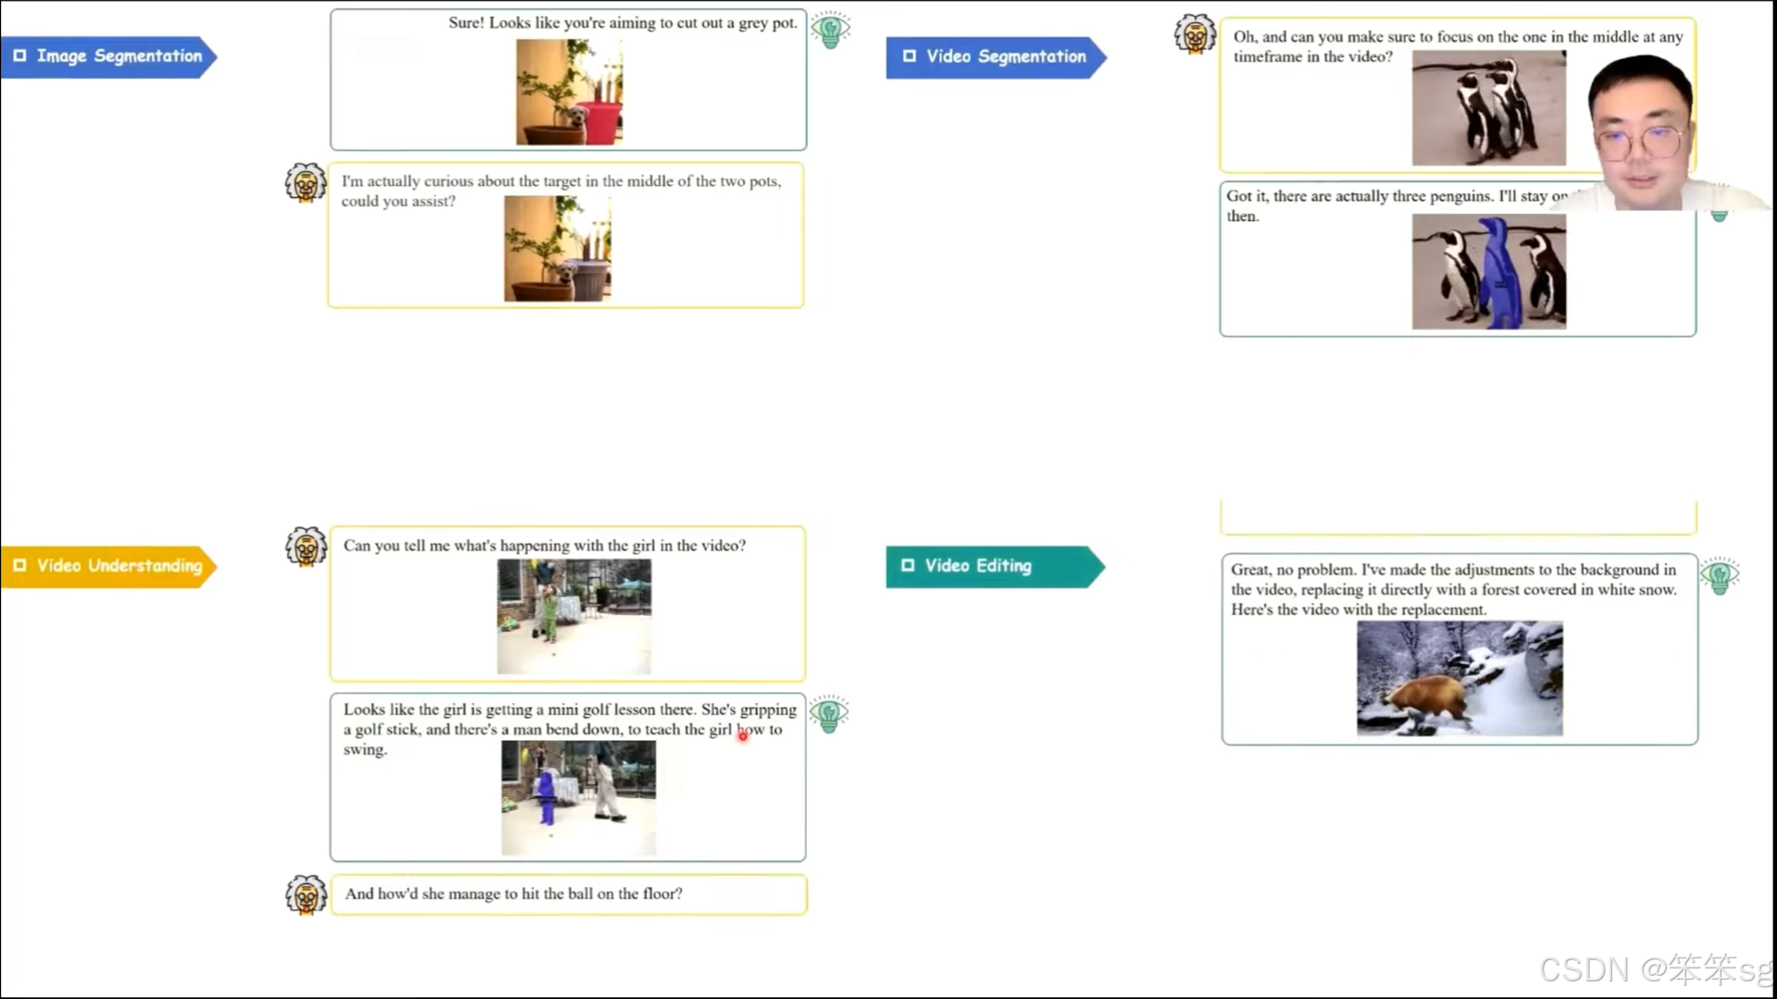Viewport: 1777px width, 999px height.
Task: Click the checkbox square beside Image Segmentation
Action: [x=19, y=56]
